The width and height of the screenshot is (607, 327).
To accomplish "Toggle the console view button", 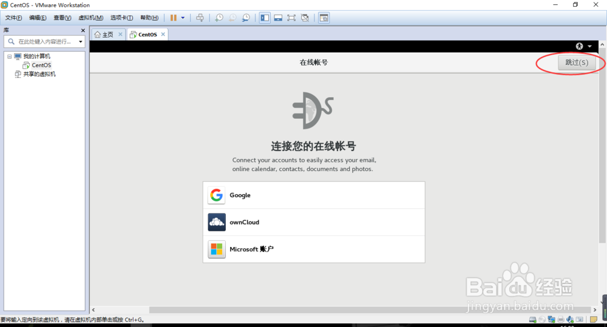I will (x=324, y=18).
